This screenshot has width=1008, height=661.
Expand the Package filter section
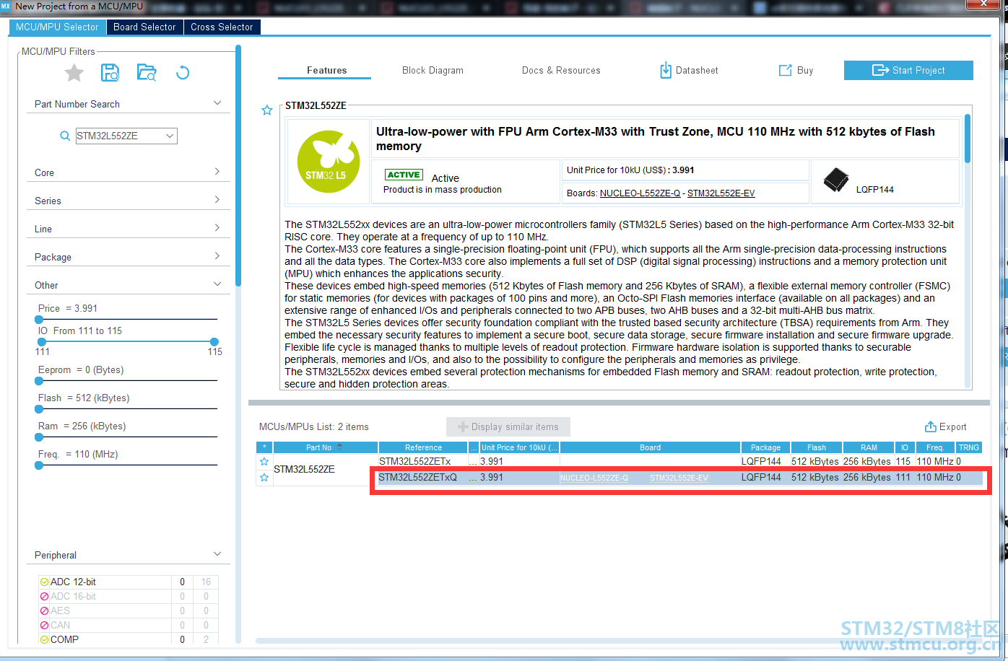(217, 256)
